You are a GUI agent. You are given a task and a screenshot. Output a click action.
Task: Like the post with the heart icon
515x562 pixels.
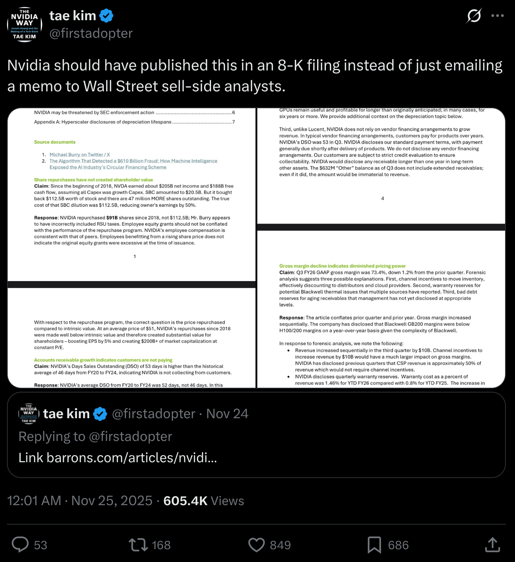[x=256, y=545]
